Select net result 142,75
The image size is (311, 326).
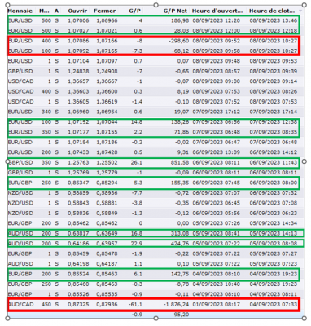click(180, 274)
